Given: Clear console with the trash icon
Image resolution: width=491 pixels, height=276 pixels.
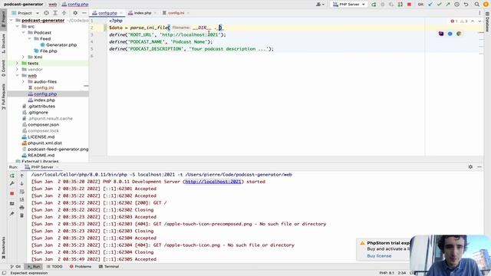Looking at the screenshot, I should point(22,215).
